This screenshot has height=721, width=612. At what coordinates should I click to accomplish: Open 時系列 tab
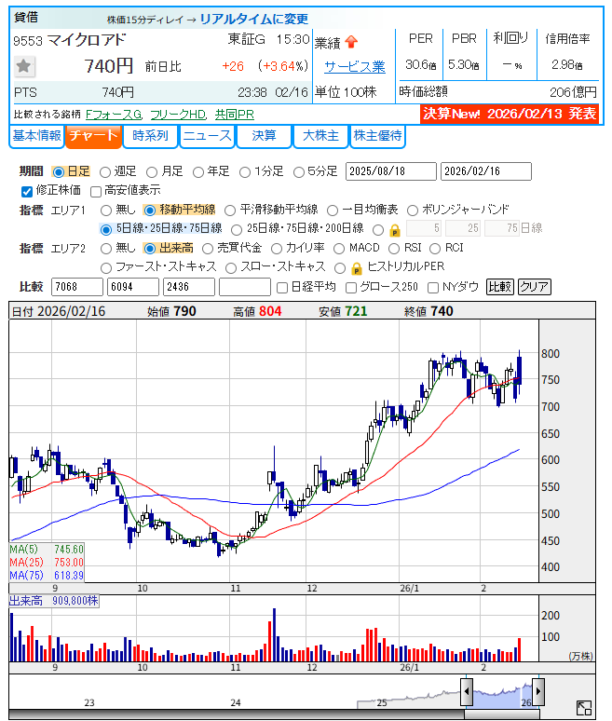coord(150,136)
